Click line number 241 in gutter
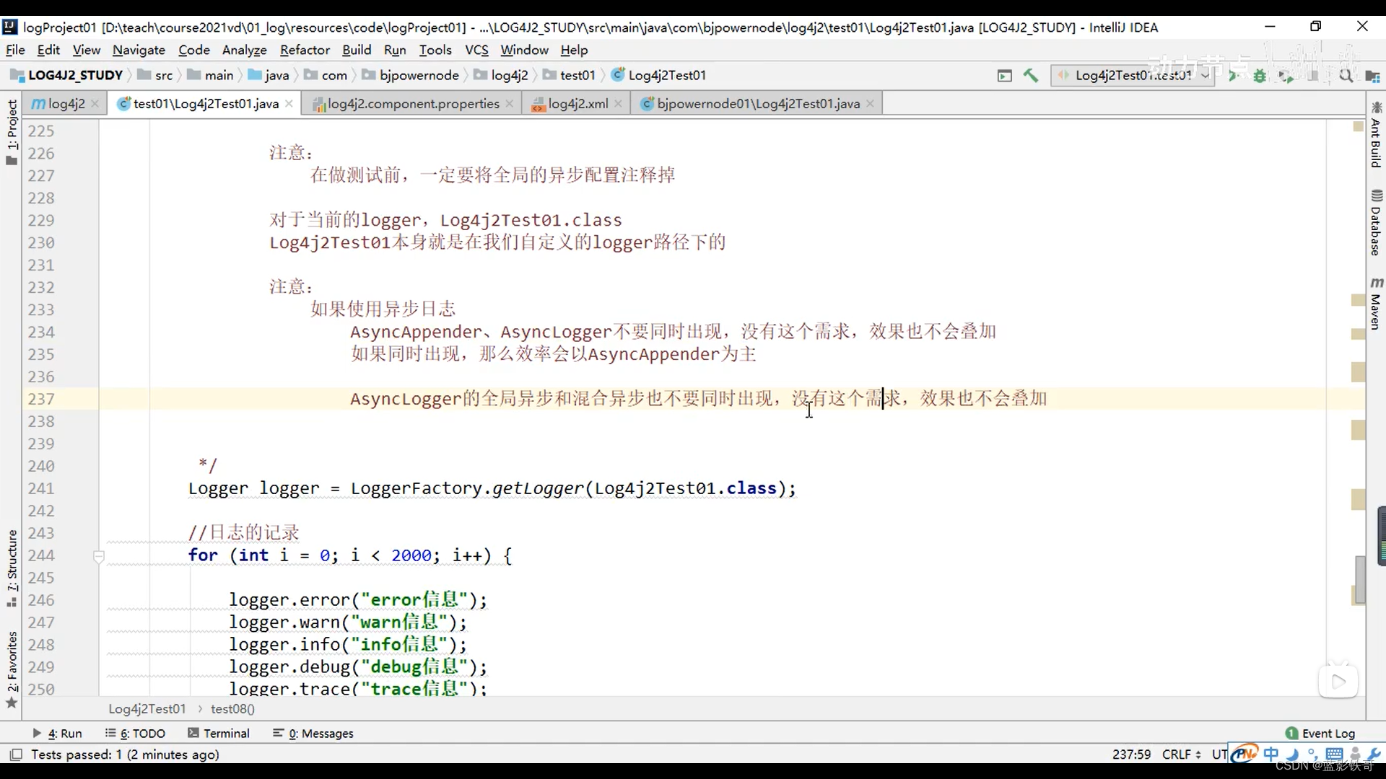The height and width of the screenshot is (779, 1386). pos(41,488)
